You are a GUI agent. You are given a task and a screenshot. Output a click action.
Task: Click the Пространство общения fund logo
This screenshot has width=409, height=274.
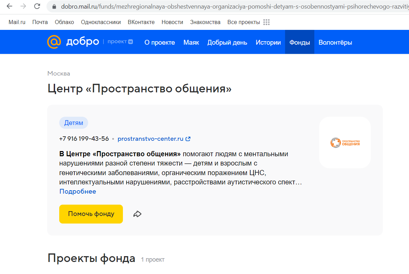pos(345,142)
